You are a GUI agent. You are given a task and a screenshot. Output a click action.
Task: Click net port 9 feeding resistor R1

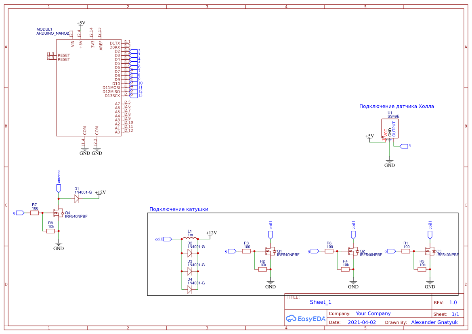(x=392, y=251)
